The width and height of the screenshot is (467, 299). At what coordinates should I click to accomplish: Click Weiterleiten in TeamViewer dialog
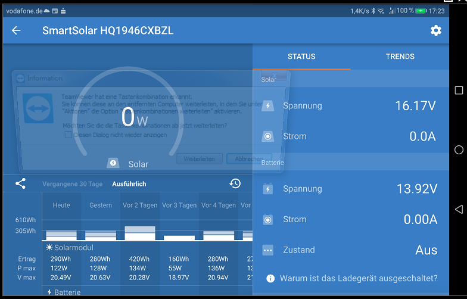[x=199, y=158]
